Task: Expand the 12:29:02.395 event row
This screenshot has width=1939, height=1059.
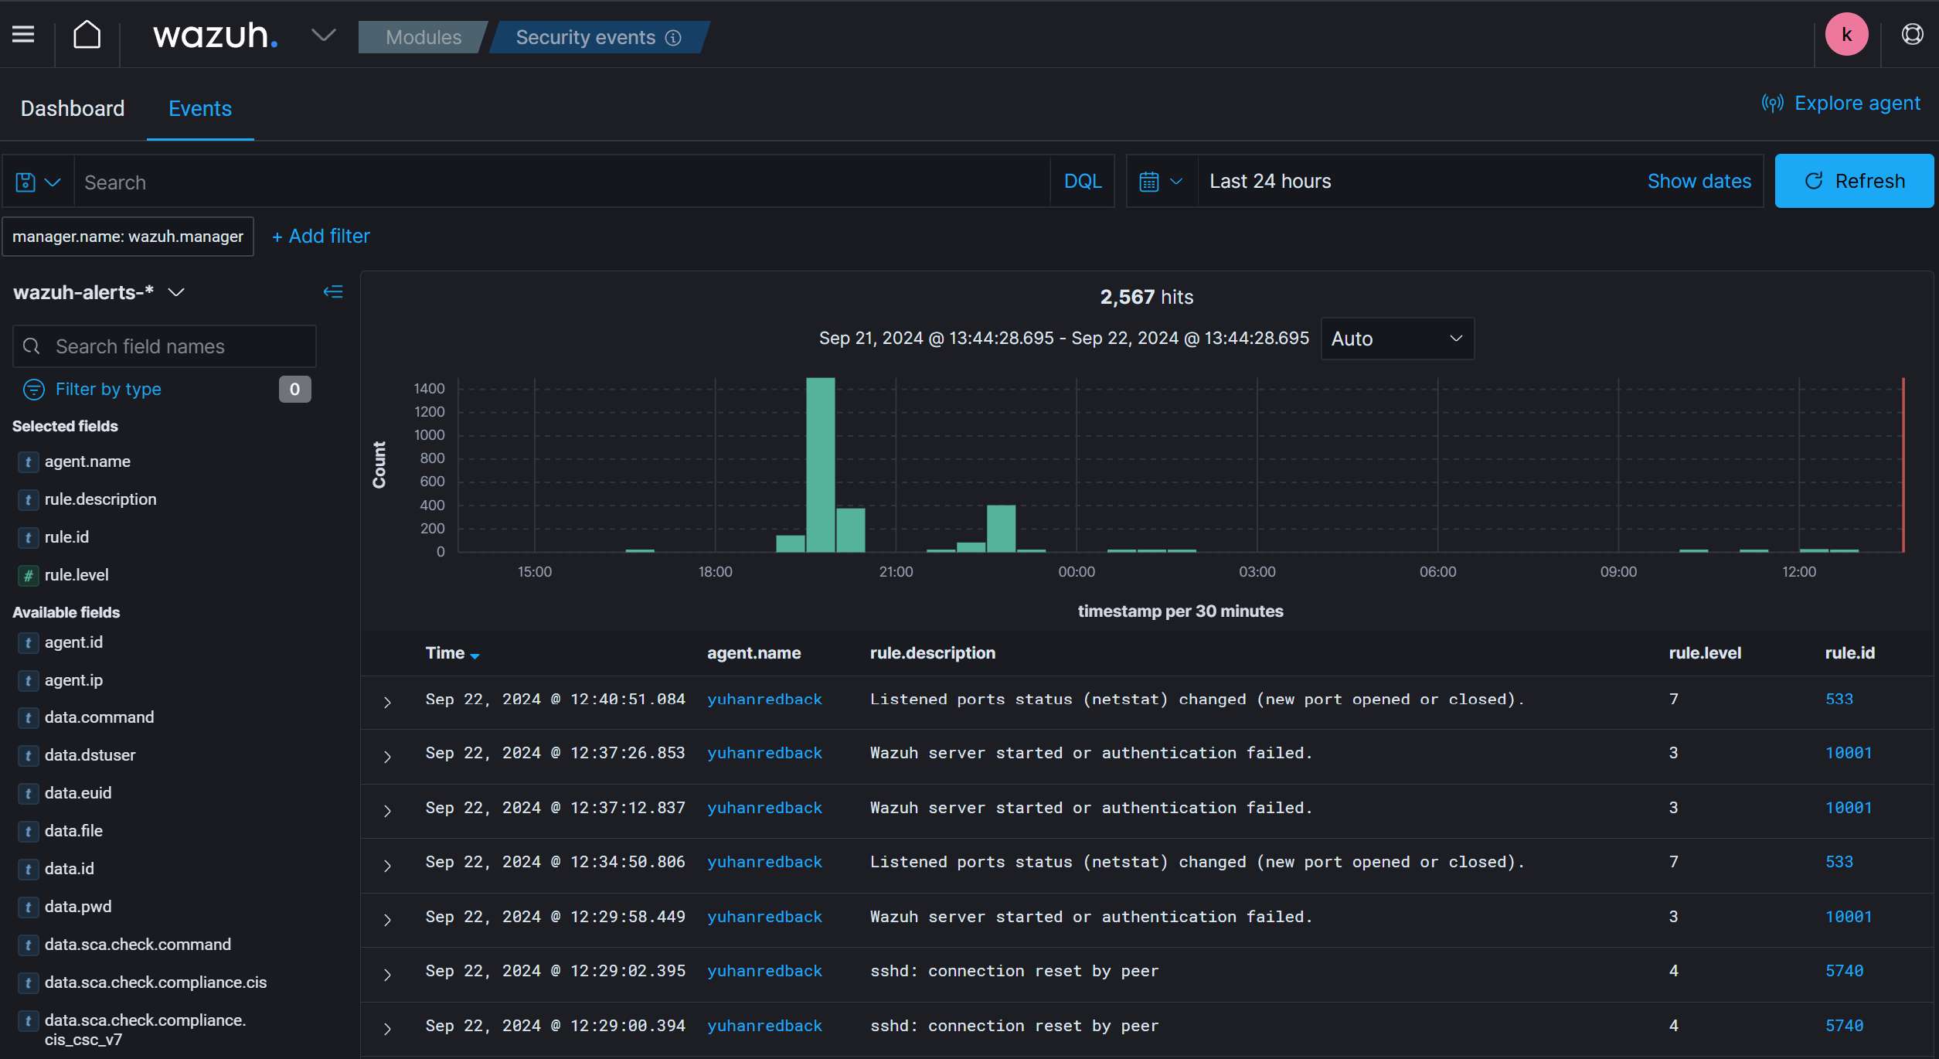Action: pyautogui.click(x=387, y=974)
